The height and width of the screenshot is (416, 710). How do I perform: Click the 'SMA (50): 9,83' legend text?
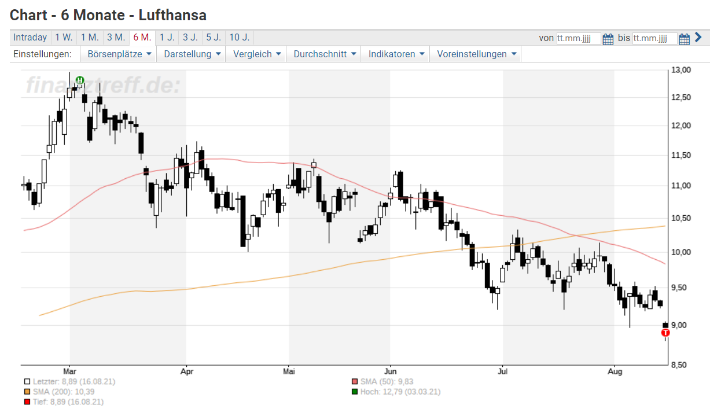tap(387, 382)
